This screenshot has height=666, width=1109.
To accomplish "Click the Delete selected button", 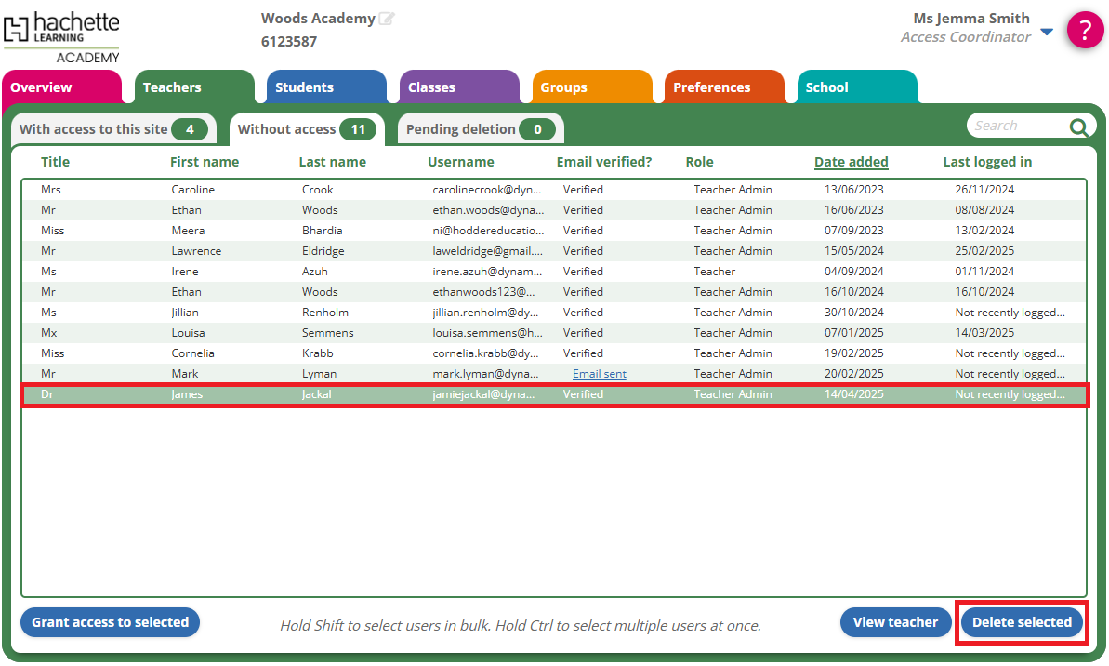I will (1022, 622).
